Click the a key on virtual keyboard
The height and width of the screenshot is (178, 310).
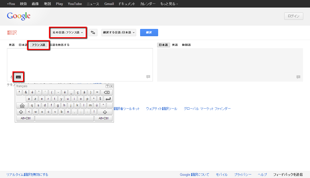click(29, 99)
